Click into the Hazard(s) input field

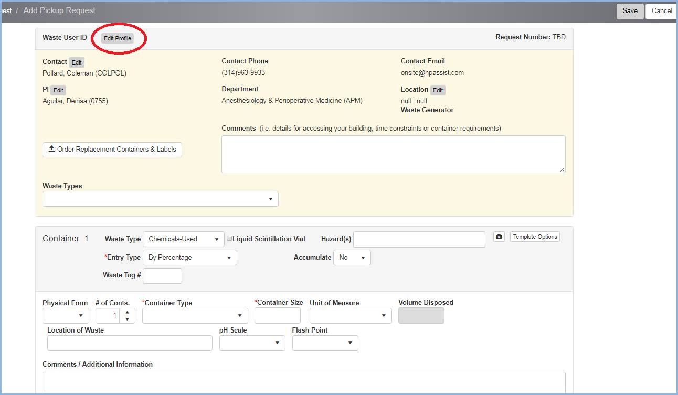pos(419,239)
